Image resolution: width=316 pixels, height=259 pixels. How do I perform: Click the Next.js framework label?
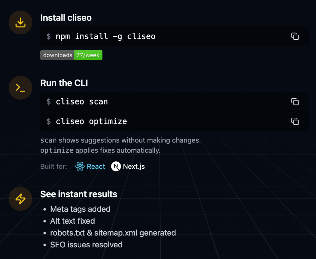coord(134,166)
